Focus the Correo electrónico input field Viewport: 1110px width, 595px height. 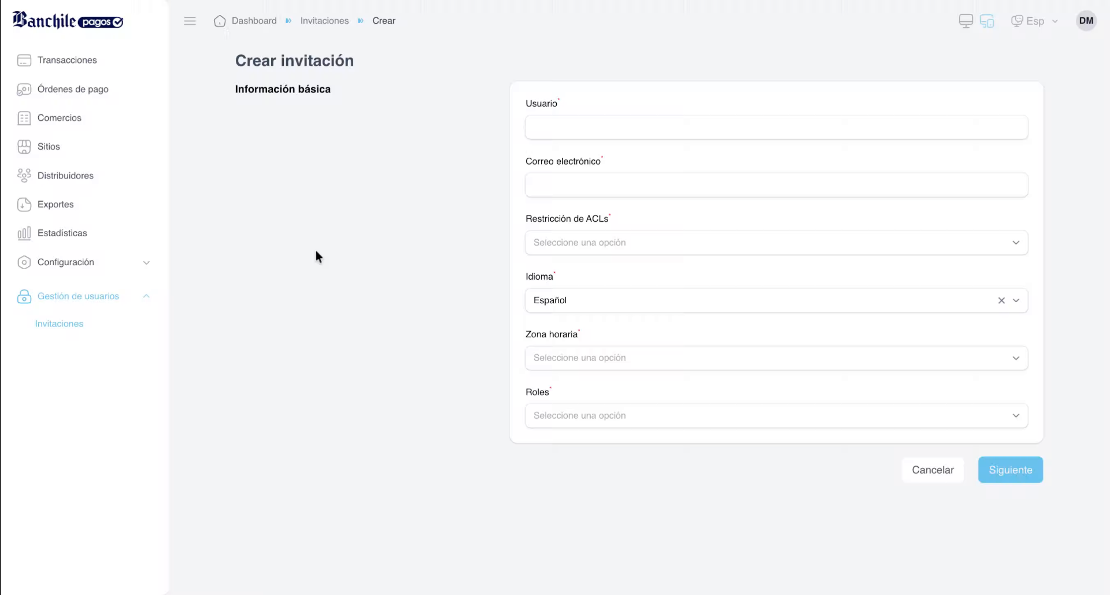pos(776,185)
